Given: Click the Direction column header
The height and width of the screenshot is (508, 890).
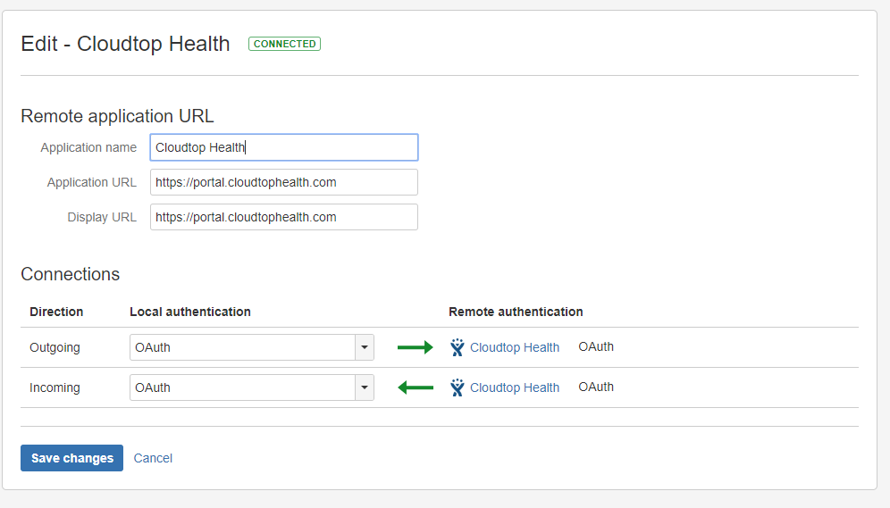Looking at the screenshot, I should click(x=56, y=312).
